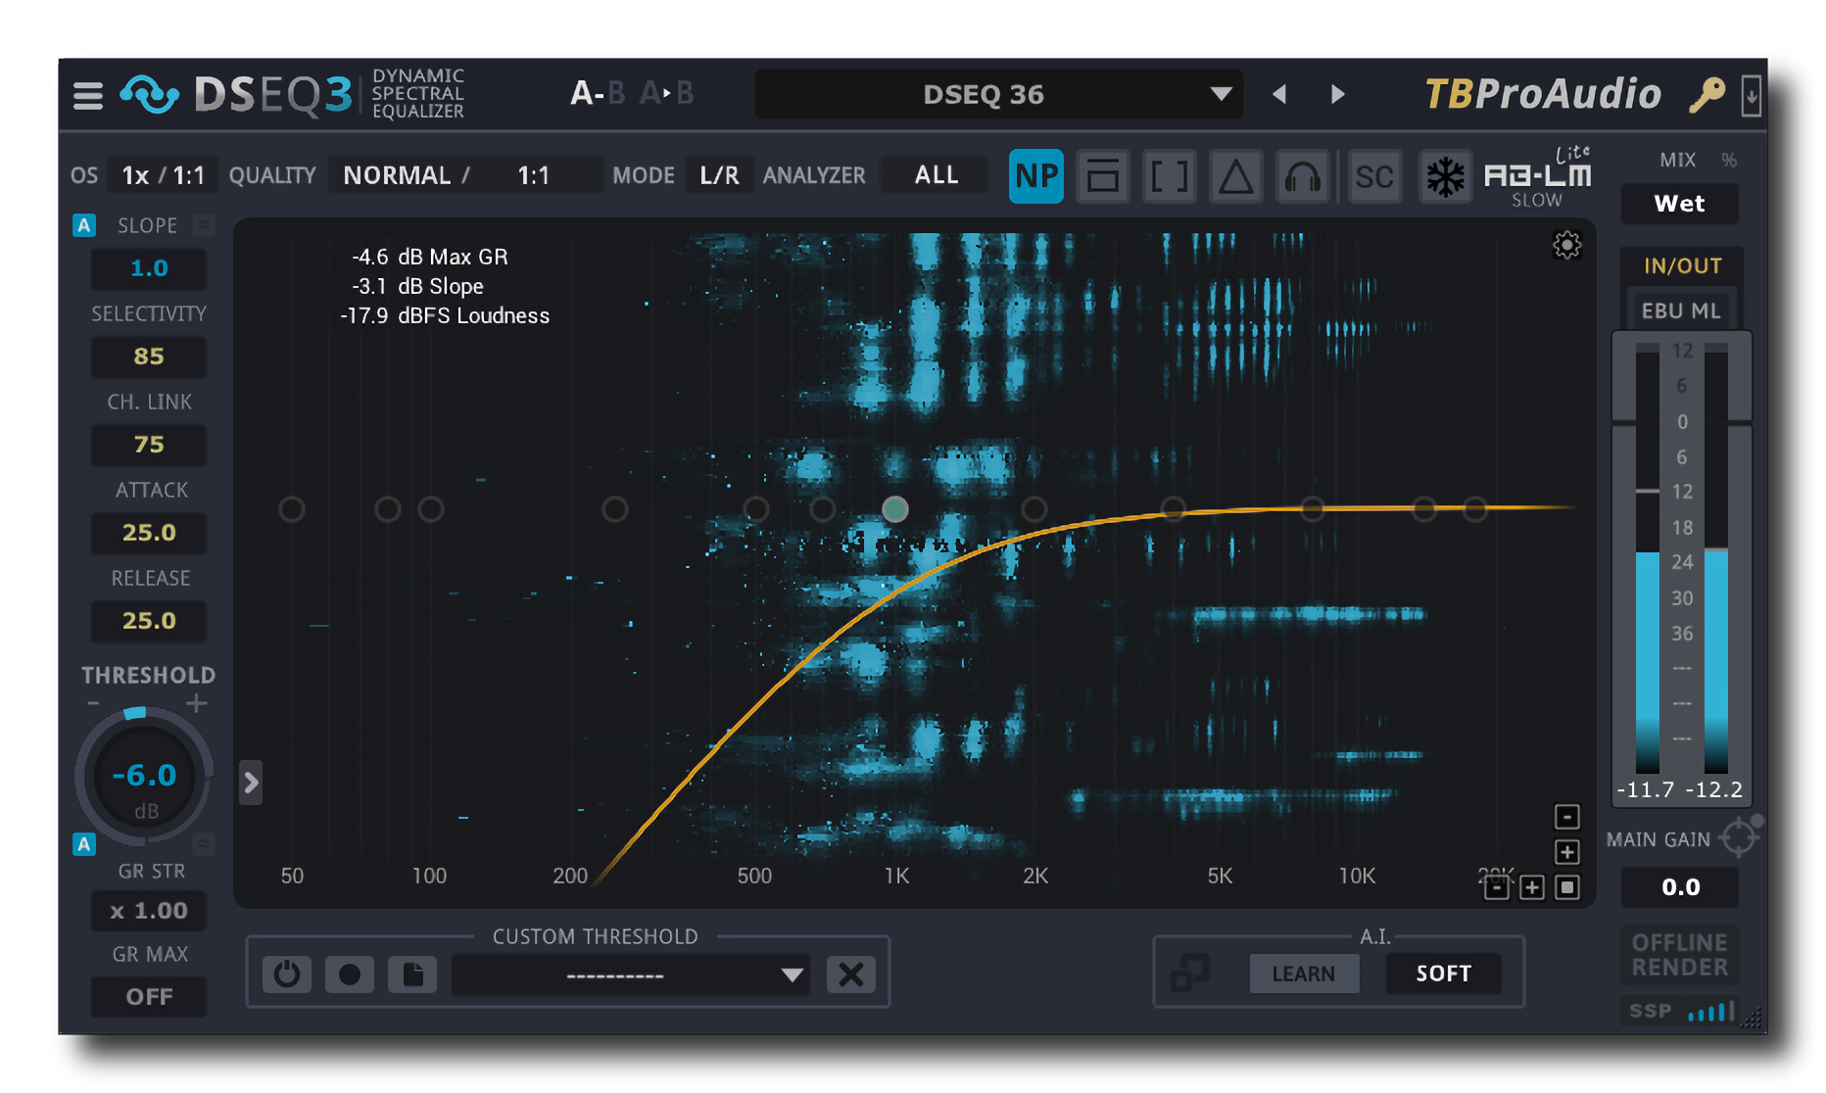Power on the custom threshold section
This screenshot has width=1826, height=1093.
coord(286,974)
